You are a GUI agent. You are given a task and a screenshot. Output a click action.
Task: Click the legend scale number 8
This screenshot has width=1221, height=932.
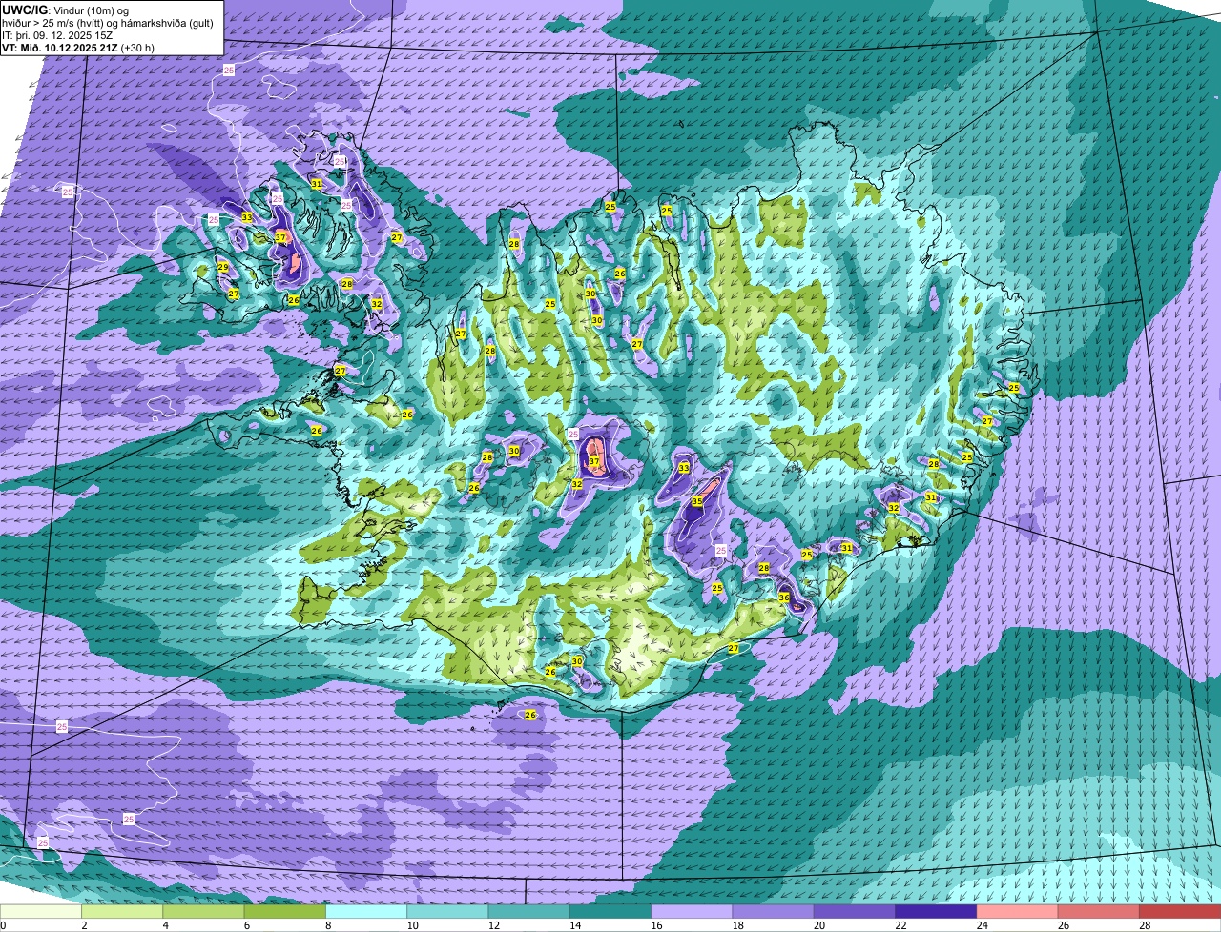[x=328, y=925]
